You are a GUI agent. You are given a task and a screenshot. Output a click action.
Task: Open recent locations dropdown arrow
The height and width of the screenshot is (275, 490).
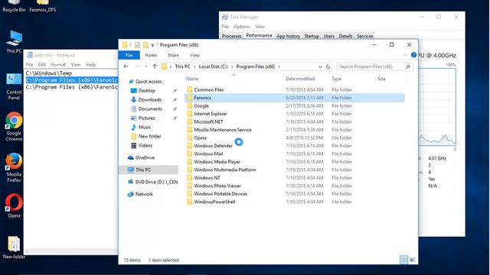(x=146, y=66)
